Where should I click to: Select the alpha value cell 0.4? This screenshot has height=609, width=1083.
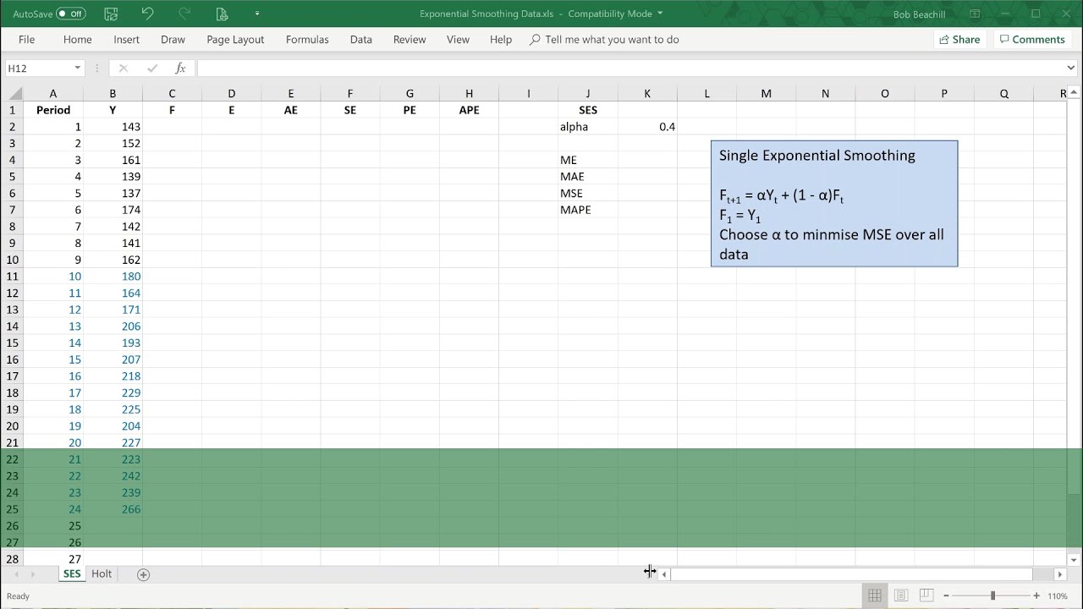pyautogui.click(x=647, y=127)
